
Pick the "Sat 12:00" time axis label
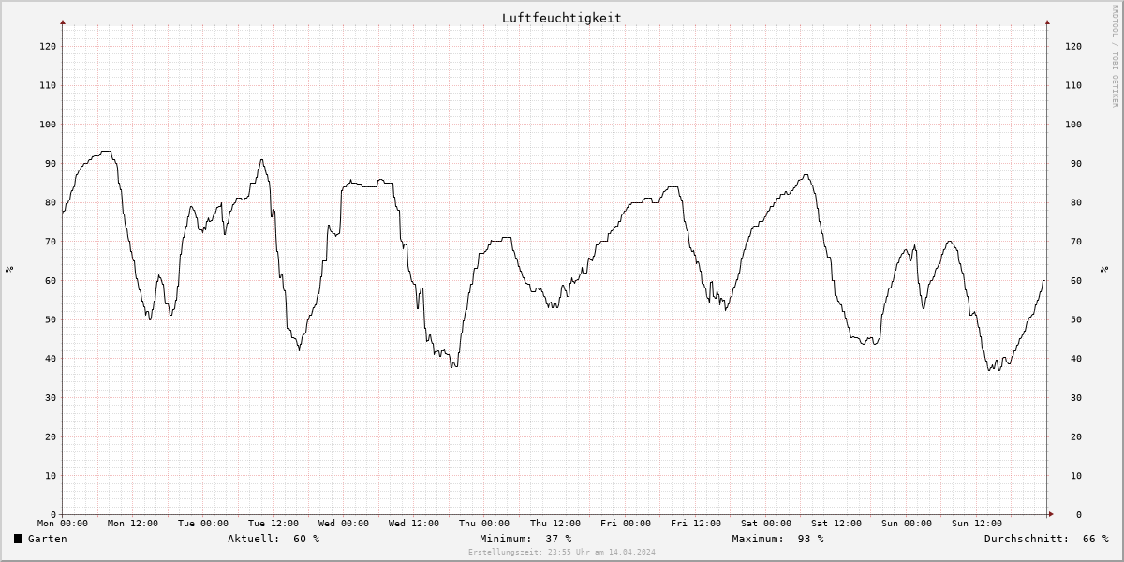[836, 523]
